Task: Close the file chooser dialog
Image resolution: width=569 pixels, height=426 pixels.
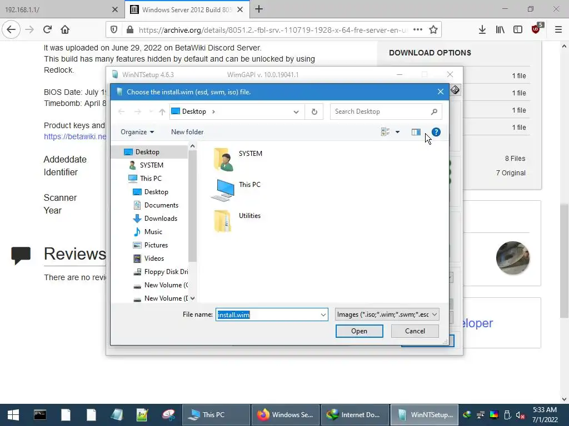Action: [x=441, y=92]
